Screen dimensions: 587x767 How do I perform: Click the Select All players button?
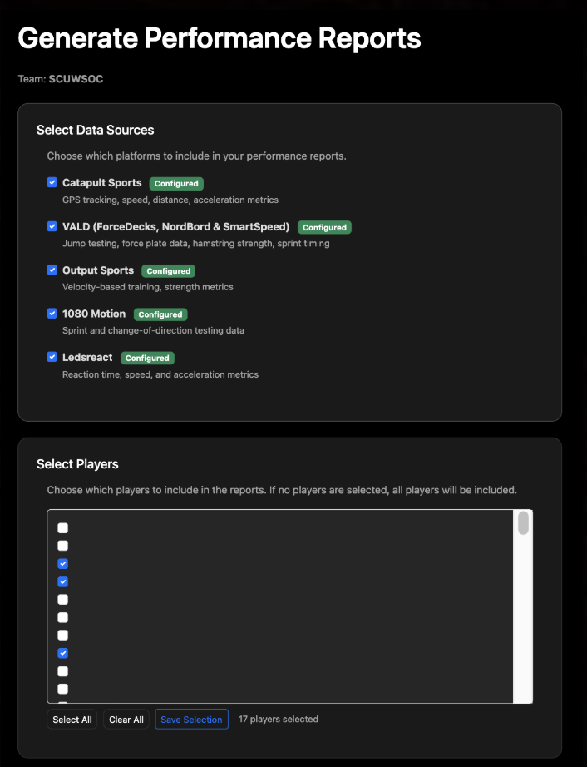click(x=72, y=720)
